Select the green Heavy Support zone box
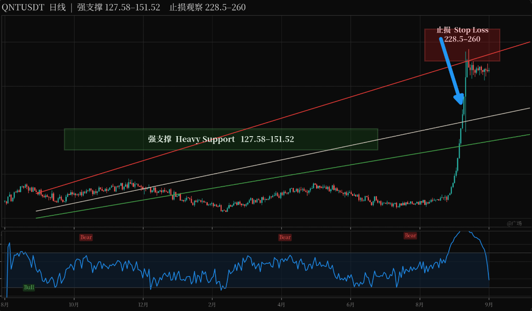 click(x=221, y=139)
